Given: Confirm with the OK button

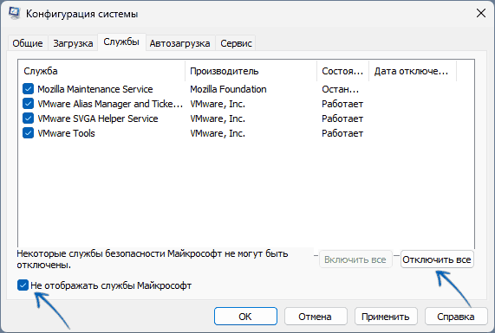Looking at the screenshot, I should coord(245,317).
